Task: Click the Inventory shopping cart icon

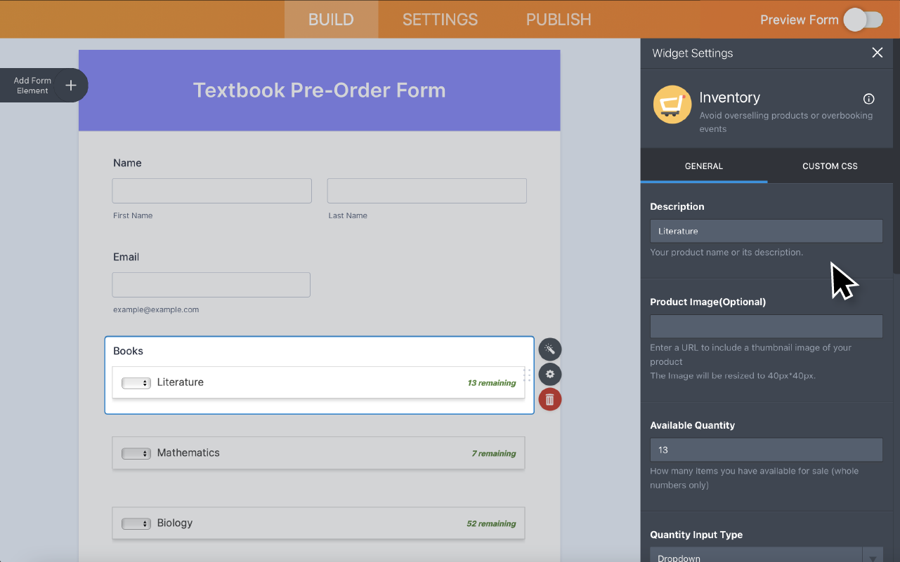Action: coord(672,104)
